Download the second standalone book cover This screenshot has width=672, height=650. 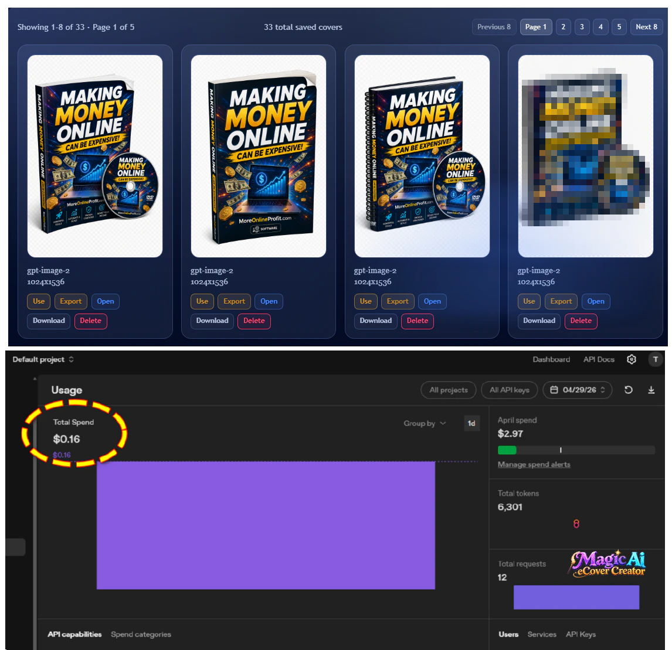click(212, 321)
